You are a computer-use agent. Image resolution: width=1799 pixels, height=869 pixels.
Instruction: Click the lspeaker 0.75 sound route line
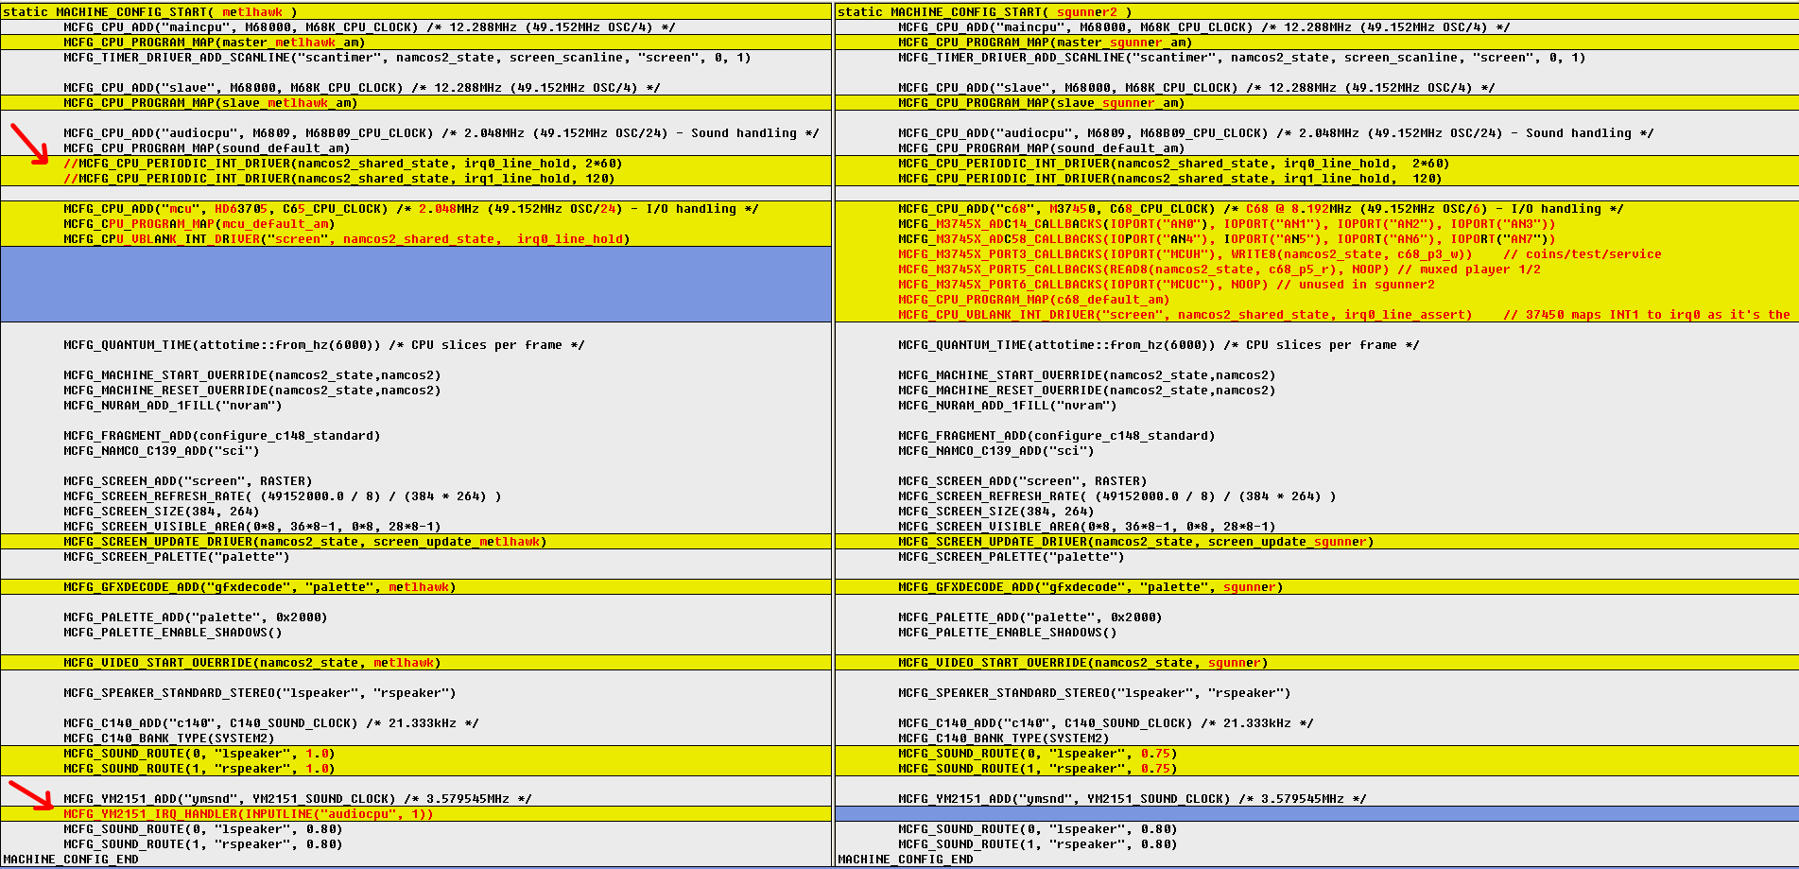[1036, 754]
